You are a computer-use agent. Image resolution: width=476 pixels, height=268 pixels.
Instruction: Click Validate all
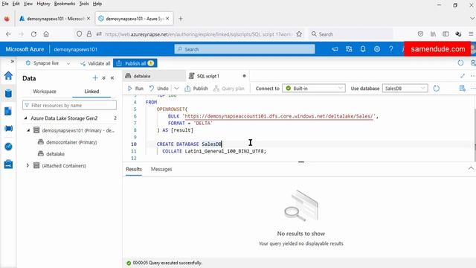coord(95,63)
